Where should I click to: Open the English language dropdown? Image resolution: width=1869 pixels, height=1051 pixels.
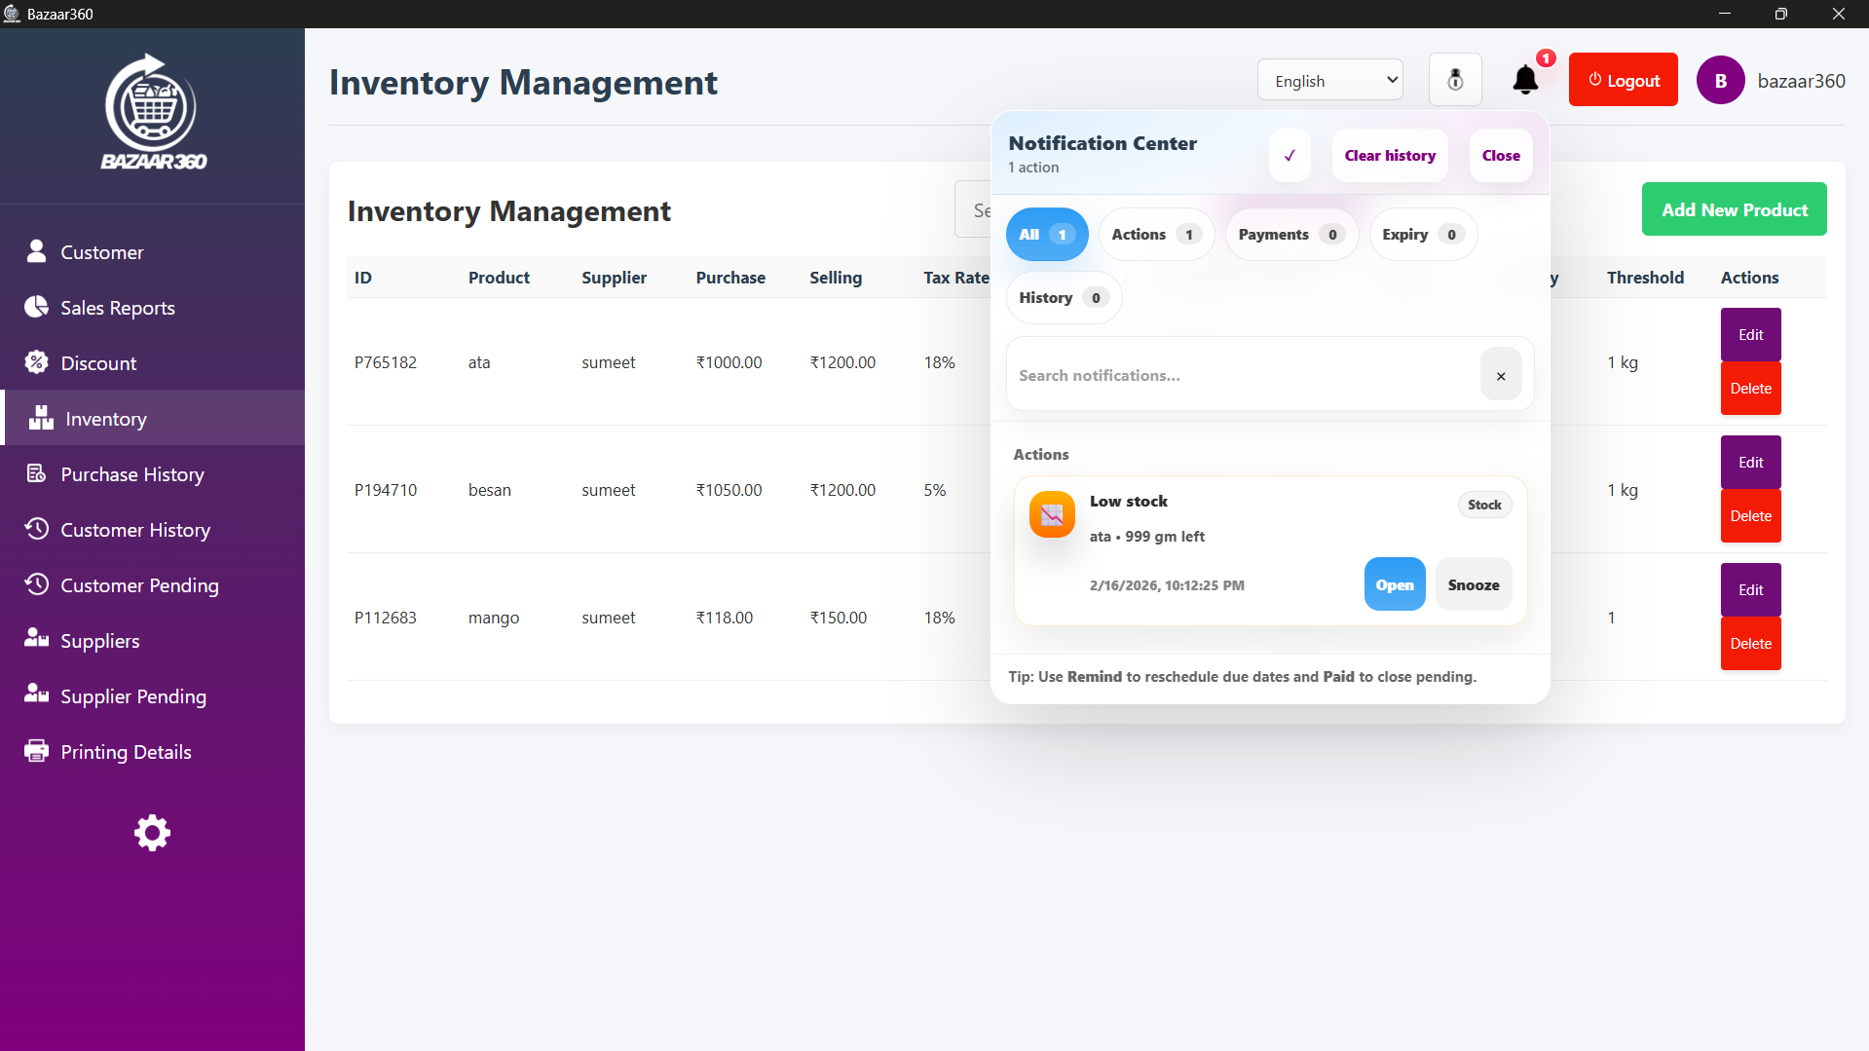(x=1329, y=81)
